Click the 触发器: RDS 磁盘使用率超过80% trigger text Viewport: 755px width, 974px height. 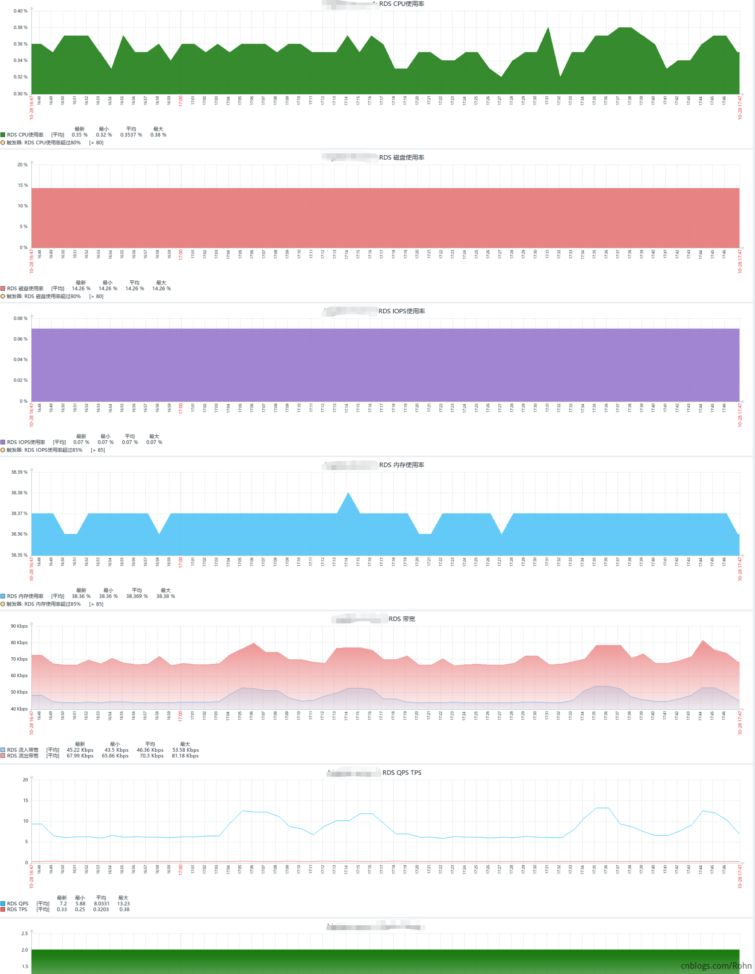(44, 296)
